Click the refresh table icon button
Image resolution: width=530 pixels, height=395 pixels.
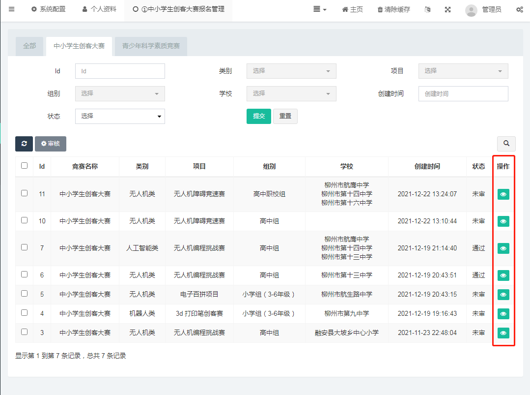pyautogui.click(x=24, y=144)
